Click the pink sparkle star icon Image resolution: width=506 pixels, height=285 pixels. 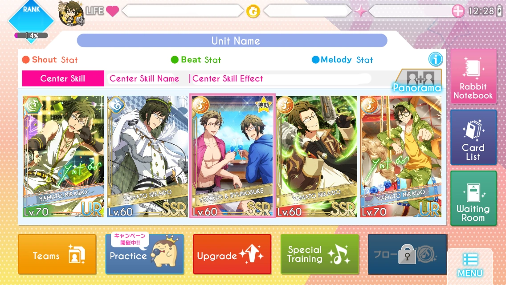point(361,12)
